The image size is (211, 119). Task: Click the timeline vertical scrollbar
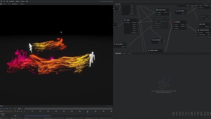click(112, 115)
